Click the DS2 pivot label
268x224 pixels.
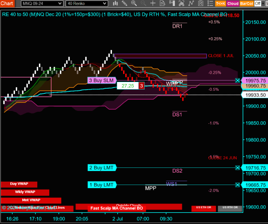[178, 171]
